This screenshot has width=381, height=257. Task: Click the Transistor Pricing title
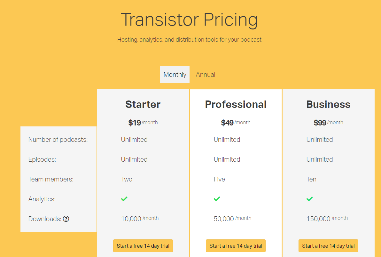tap(189, 20)
